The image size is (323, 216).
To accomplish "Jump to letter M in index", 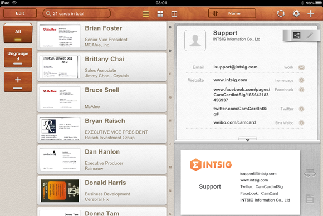I will pyautogui.click(x=170, y=167).
